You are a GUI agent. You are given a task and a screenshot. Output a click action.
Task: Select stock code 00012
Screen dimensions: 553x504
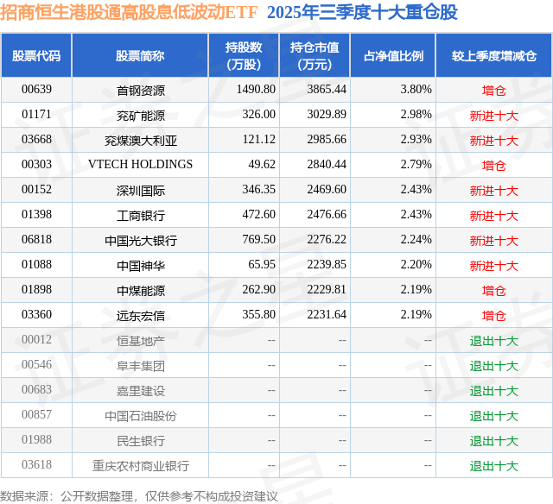[x=36, y=339]
